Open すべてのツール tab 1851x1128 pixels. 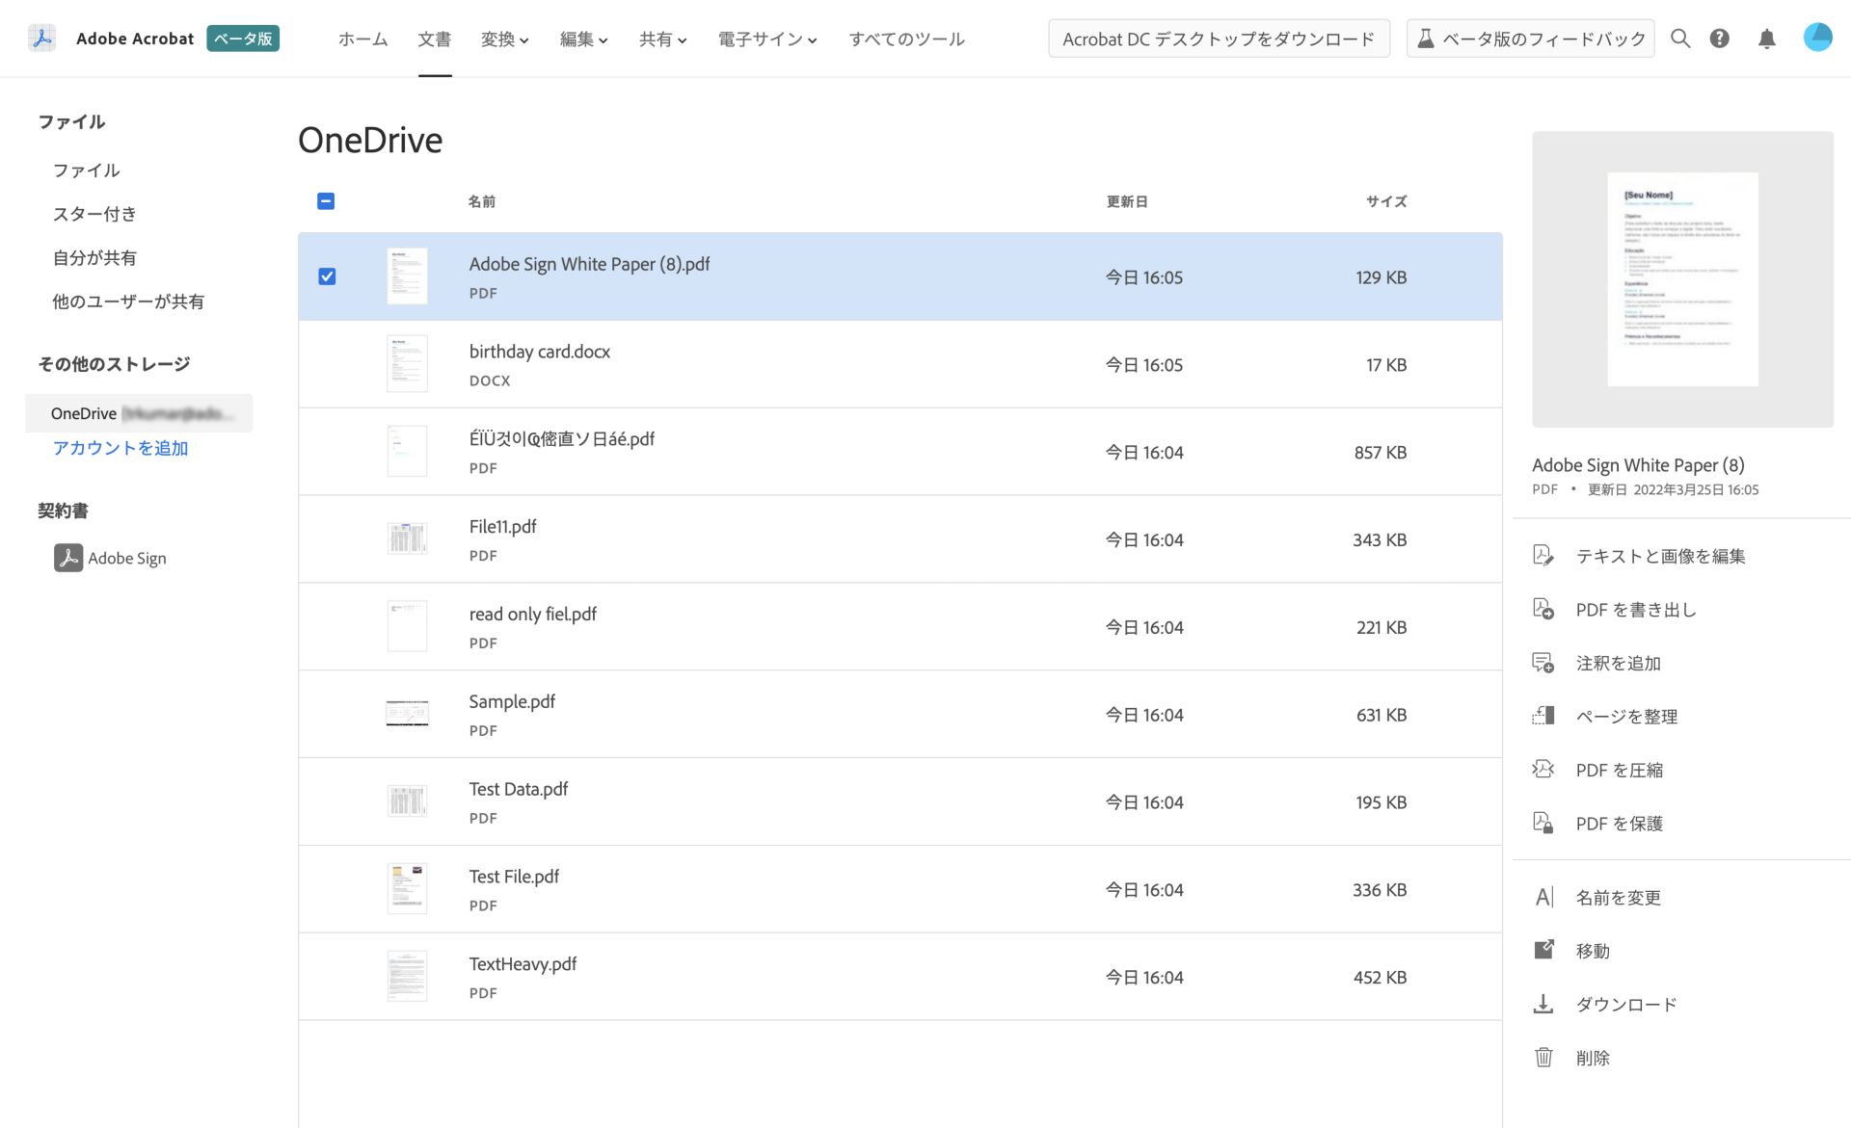pos(906,39)
